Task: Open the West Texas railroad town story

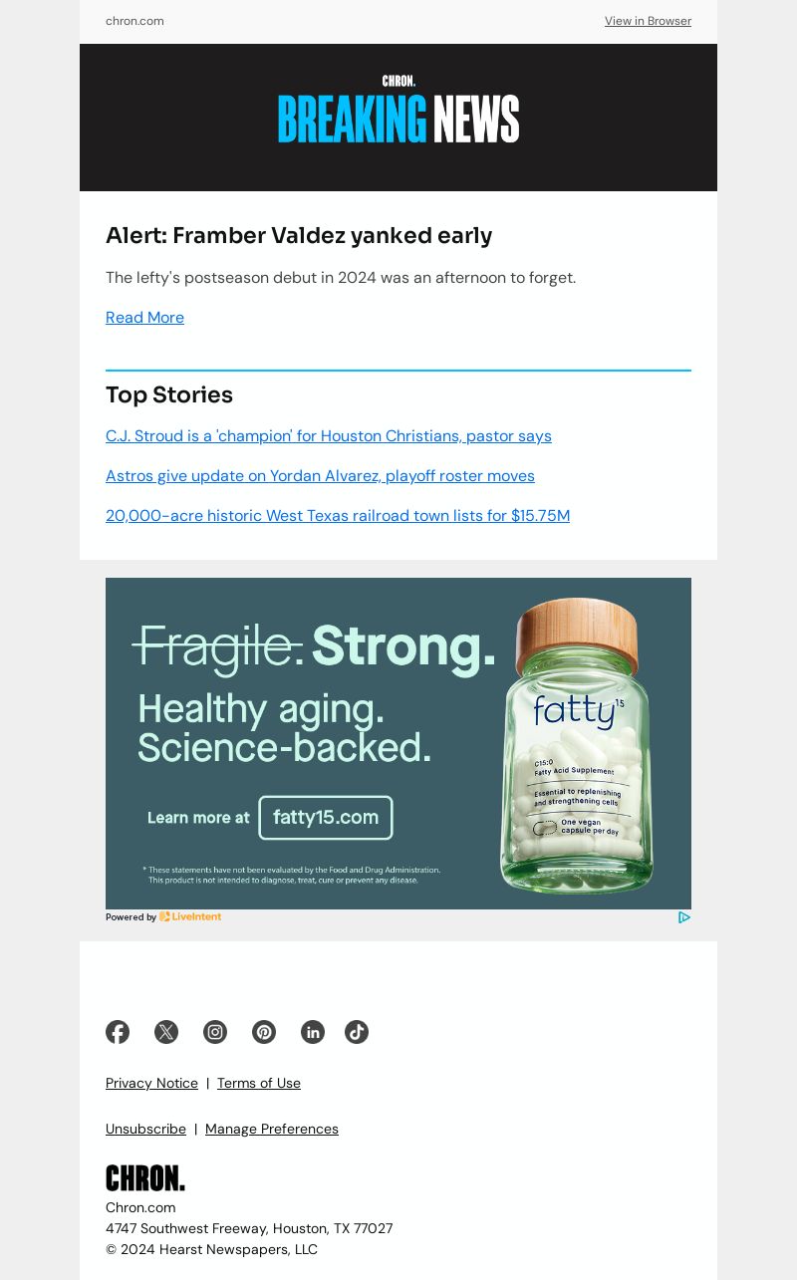Action: pyautogui.click(x=338, y=516)
